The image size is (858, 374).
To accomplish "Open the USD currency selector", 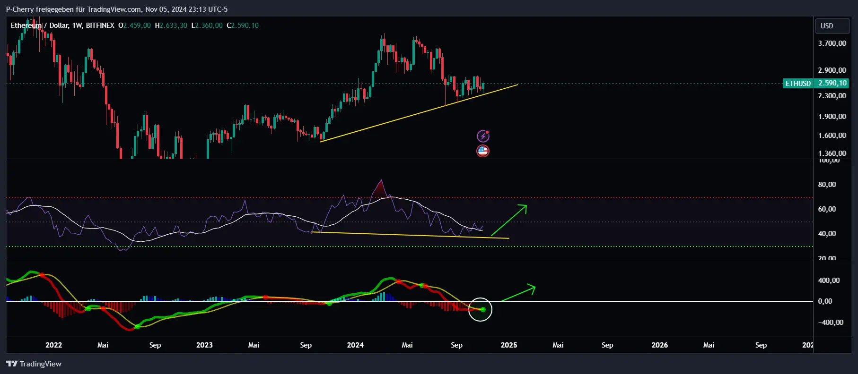I will tap(832, 26).
